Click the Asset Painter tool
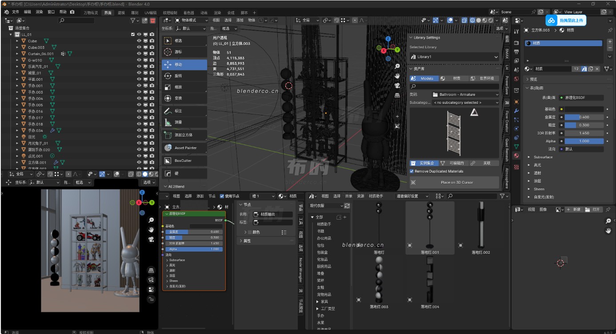 point(184,148)
